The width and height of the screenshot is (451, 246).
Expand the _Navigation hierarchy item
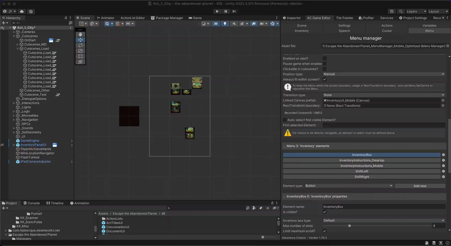click(14, 120)
